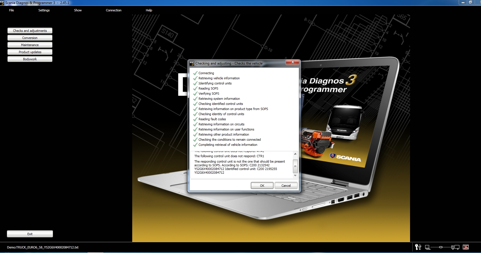This screenshot has height=253, width=481.
Task: Click 'Identifying control units' text
Action: coord(215,83)
